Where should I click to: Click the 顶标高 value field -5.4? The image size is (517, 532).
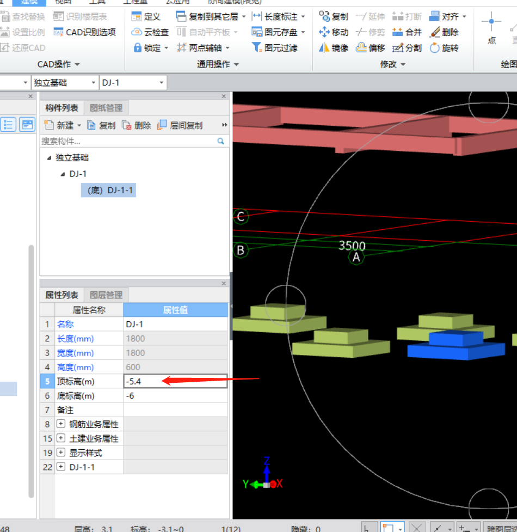[x=175, y=381]
